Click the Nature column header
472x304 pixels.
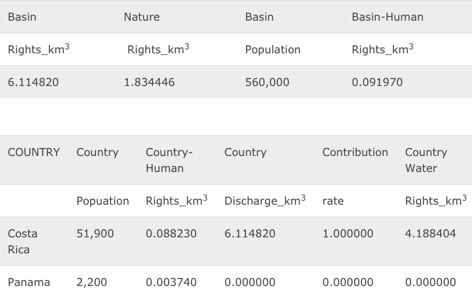tap(141, 17)
